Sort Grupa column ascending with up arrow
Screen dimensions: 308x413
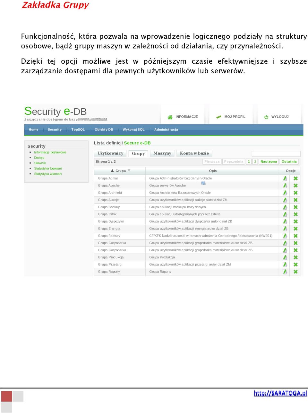pos(112,171)
